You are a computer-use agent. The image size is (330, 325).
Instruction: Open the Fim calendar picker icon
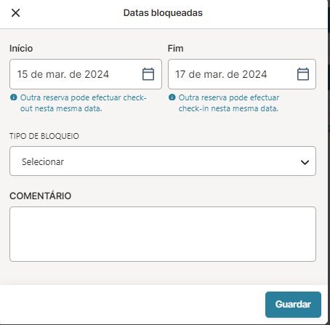click(303, 74)
